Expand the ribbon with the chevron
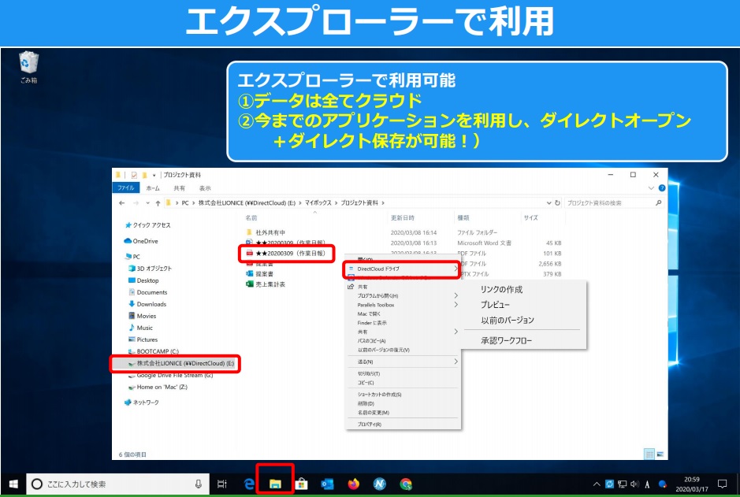740x497 pixels. pos(650,189)
